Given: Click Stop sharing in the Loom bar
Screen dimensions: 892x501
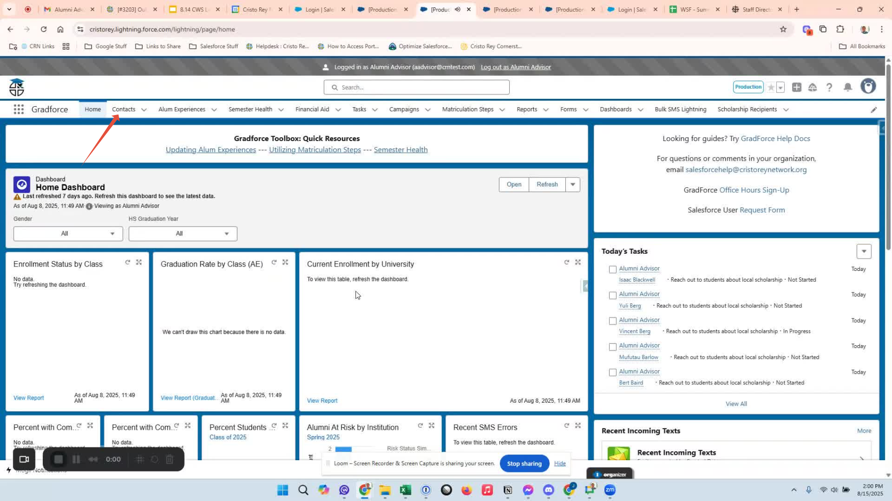Looking at the screenshot, I should coord(524,464).
